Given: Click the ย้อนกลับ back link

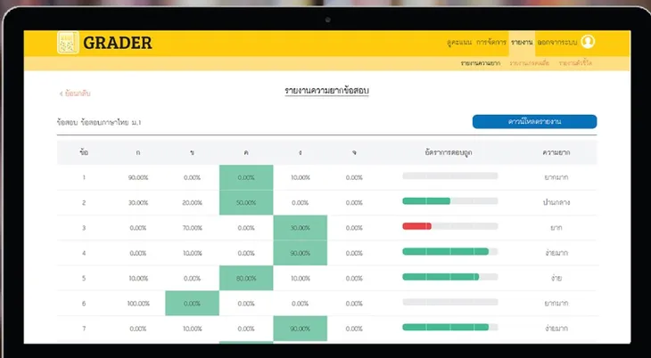Looking at the screenshot, I should [x=76, y=93].
